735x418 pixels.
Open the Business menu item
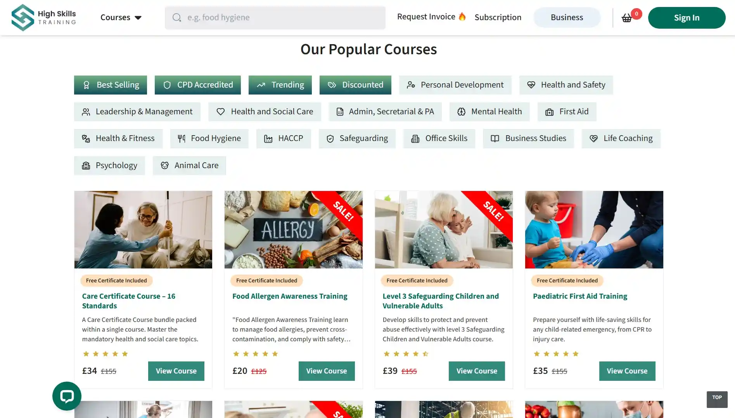coord(567,17)
